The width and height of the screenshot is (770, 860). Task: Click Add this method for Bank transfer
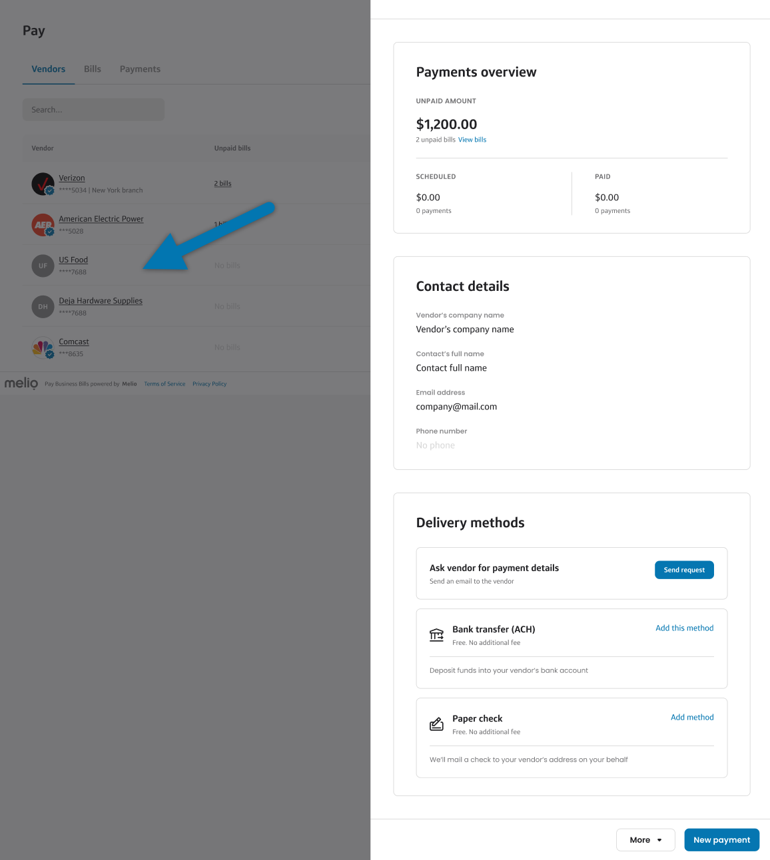[684, 628]
